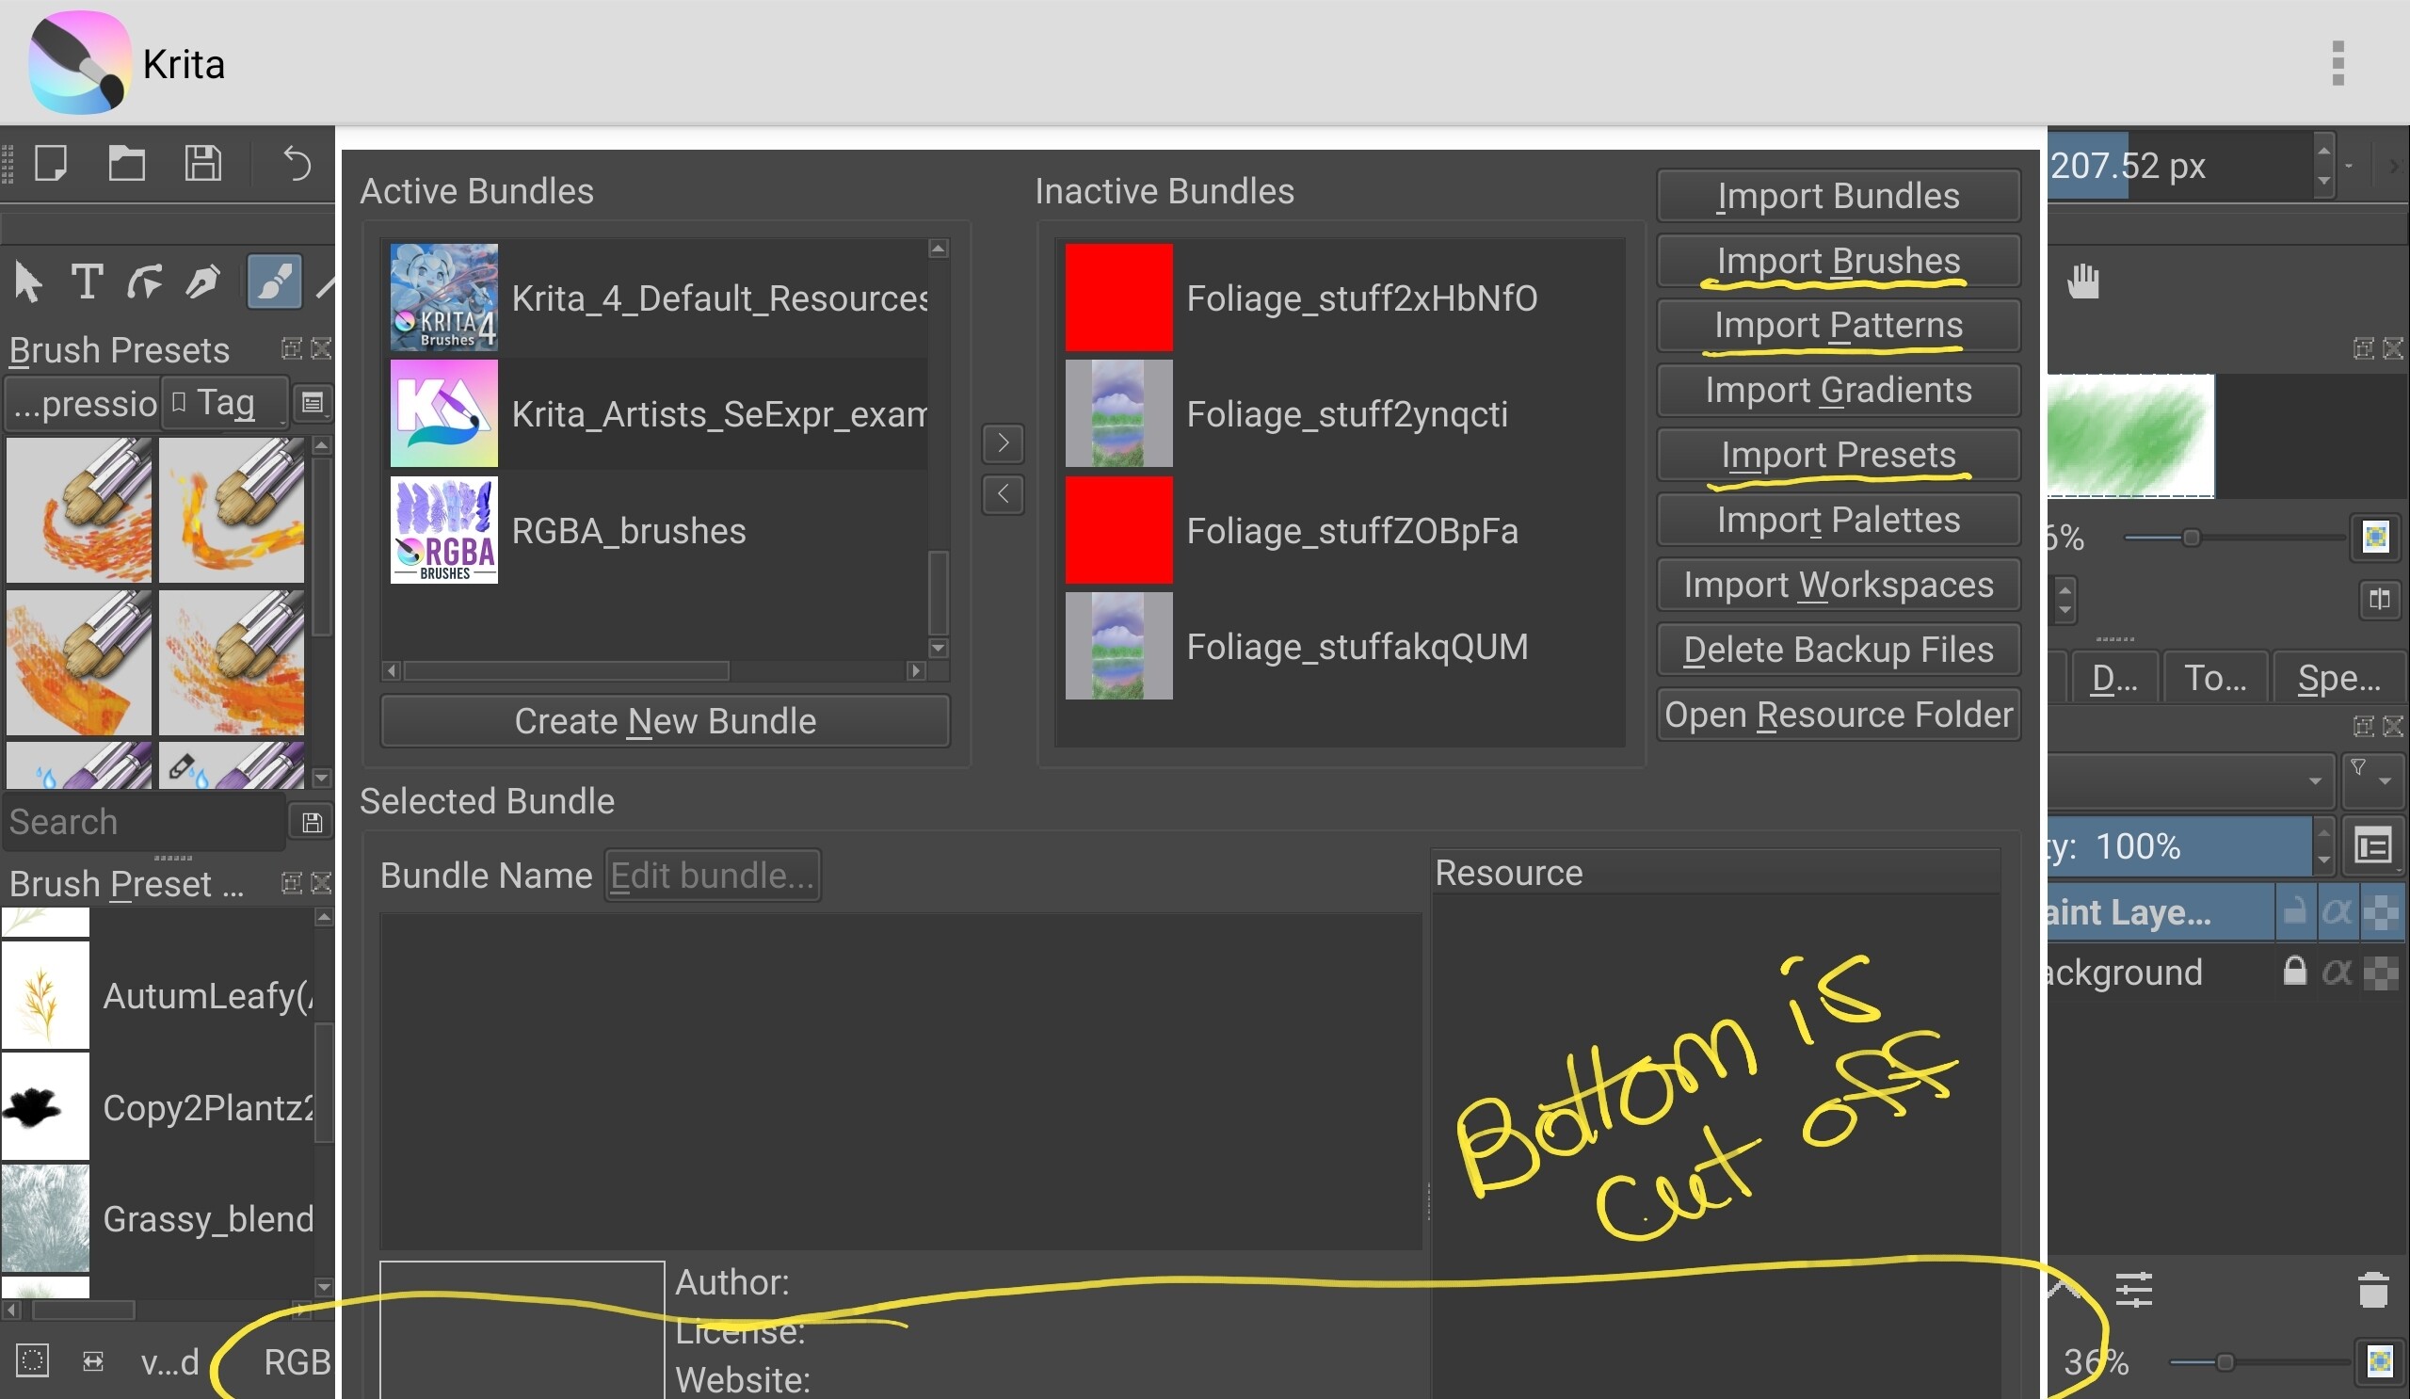Click the Calligraphy tool icon
Screen dimensions: 2410x1399
click(x=202, y=281)
